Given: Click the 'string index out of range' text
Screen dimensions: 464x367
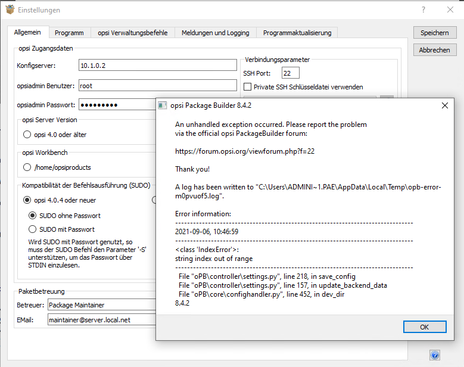Looking at the screenshot, I should (x=214, y=259).
